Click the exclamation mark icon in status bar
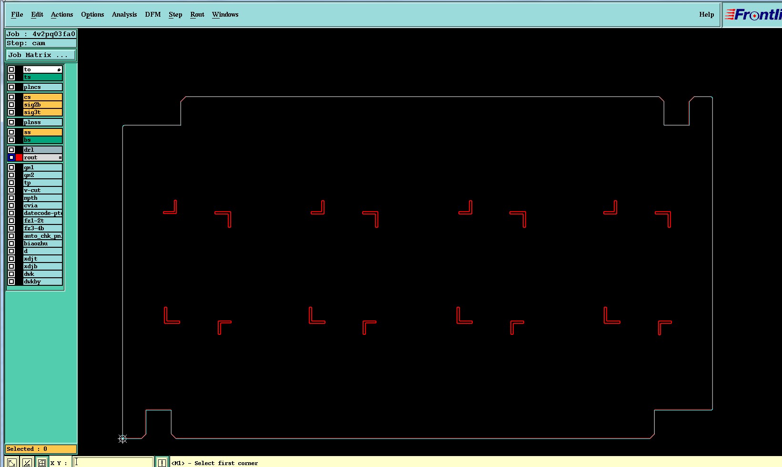 click(x=162, y=462)
